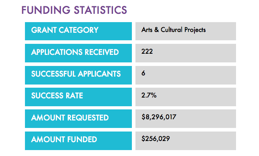Click the word FUNDING in the title

46,10
